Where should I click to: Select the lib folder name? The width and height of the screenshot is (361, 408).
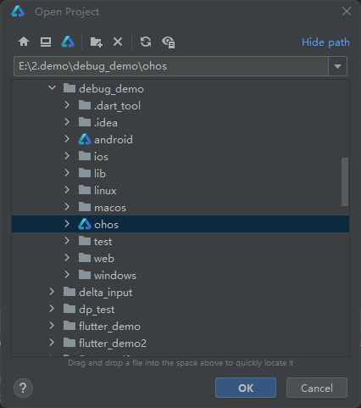(x=100, y=174)
